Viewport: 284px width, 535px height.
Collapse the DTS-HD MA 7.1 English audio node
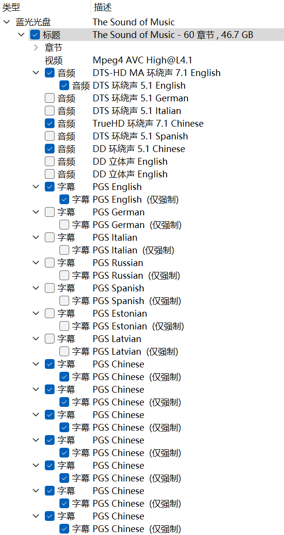click(36, 73)
